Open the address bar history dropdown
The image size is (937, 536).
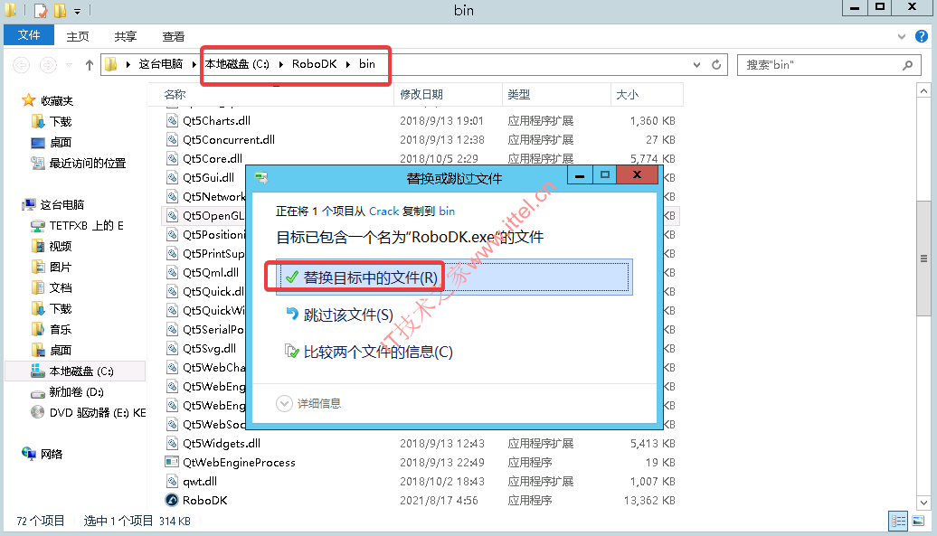tap(696, 64)
